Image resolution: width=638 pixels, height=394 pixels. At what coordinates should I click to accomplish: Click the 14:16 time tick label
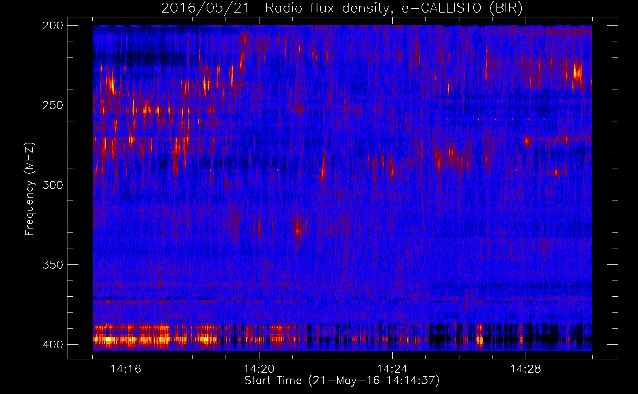pyautogui.click(x=126, y=369)
